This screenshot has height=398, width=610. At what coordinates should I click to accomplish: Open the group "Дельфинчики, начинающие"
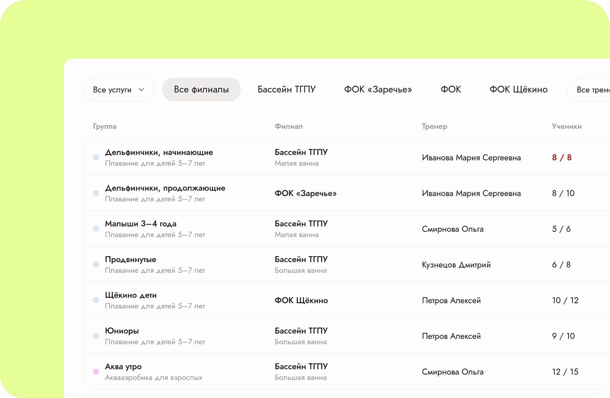159,152
